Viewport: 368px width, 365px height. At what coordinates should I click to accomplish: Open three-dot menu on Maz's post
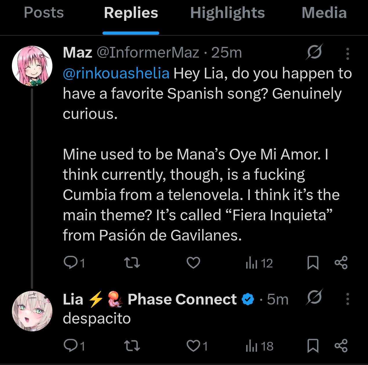[x=347, y=54]
